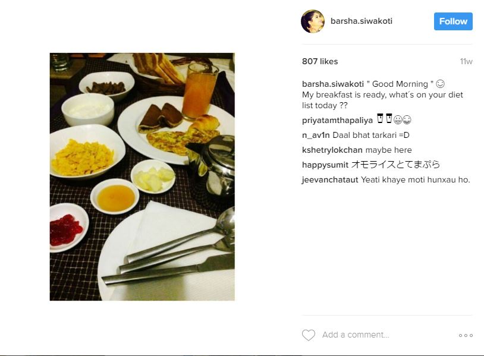Visit commenter priyatamthapaliya's profile
484x356 pixels.
pyautogui.click(x=337, y=120)
